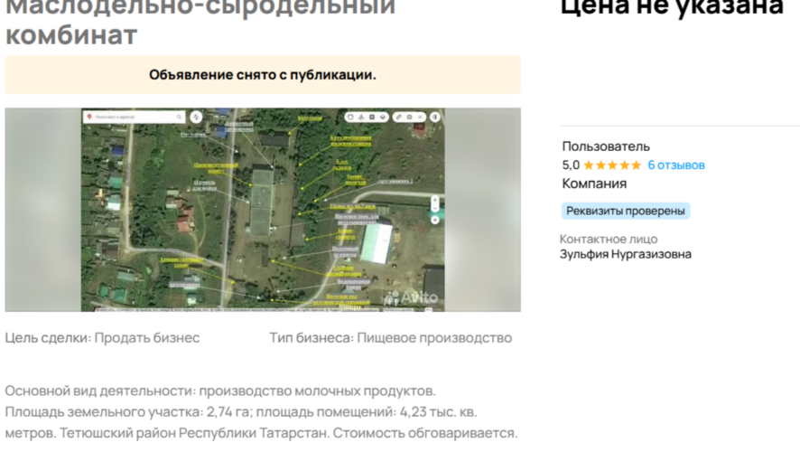Click the map search magnifier icon
This screenshot has width=800, height=452.
pyautogui.click(x=179, y=117)
